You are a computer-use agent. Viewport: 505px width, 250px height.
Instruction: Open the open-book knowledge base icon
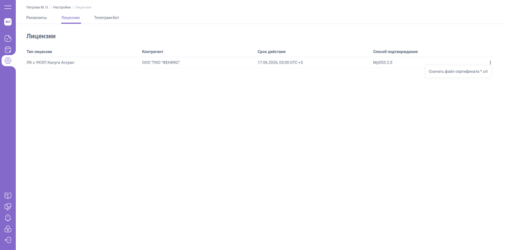point(8,196)
